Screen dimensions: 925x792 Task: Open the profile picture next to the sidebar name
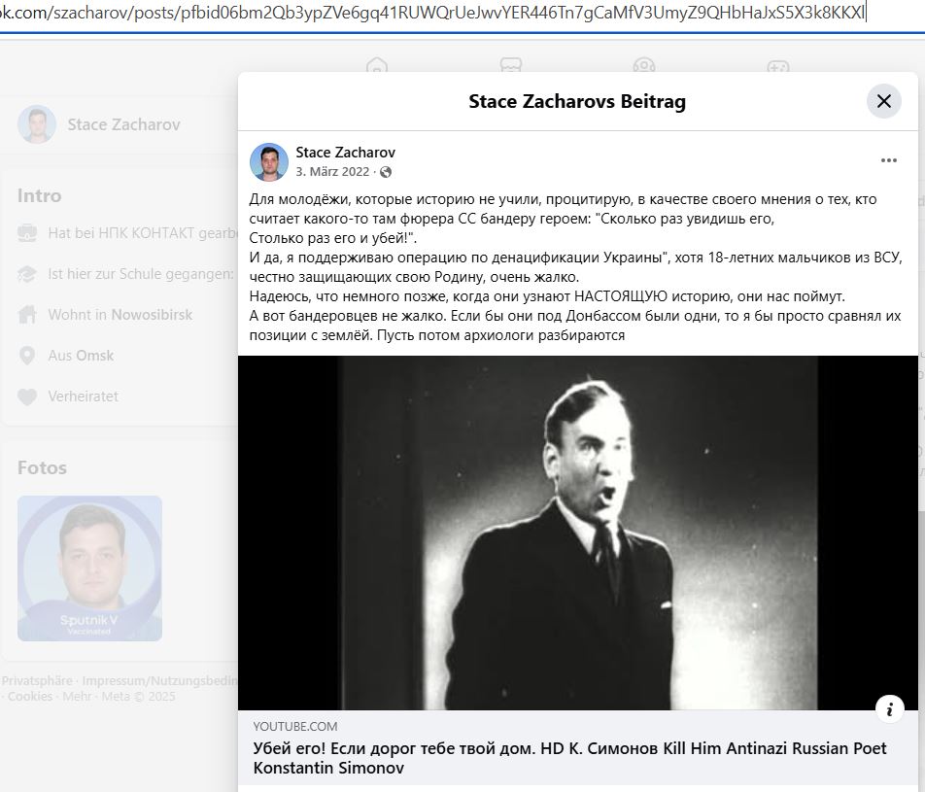click(x=37, y=124)
